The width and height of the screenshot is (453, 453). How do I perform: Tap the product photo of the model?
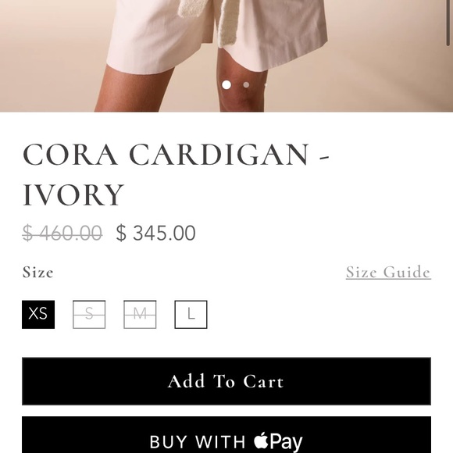(226, 55)
